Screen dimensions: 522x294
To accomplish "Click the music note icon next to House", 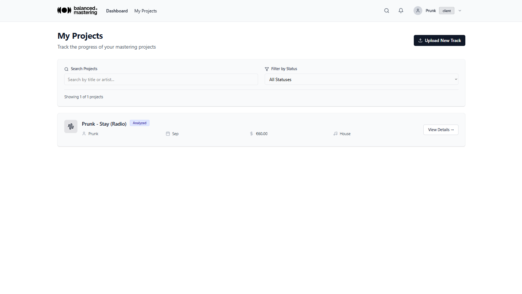I will pyautogui.click(x=336, y=134).
